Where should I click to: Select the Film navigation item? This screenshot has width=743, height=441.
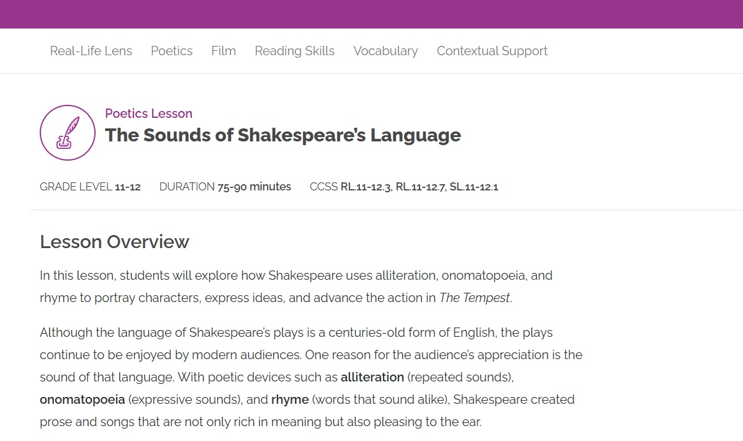coord(223,51)
